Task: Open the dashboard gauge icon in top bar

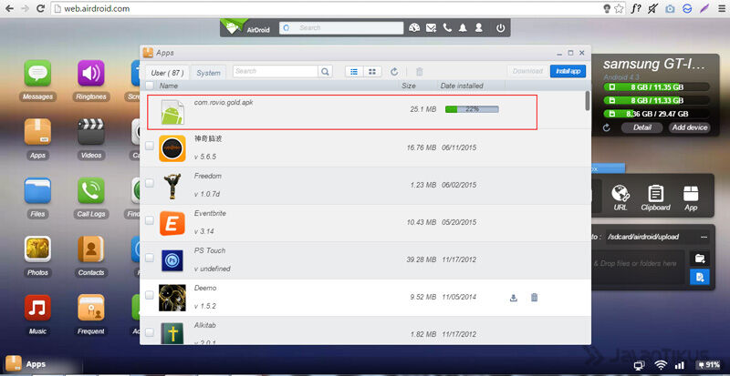Action: (414, 28)
